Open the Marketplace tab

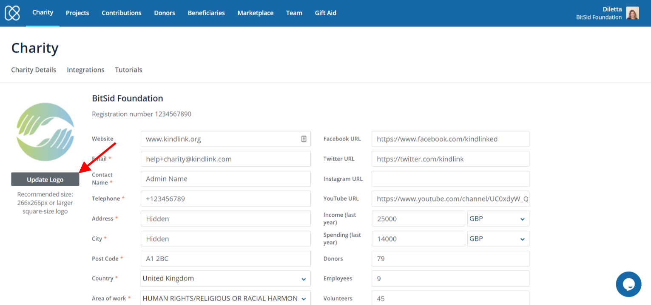256,13
